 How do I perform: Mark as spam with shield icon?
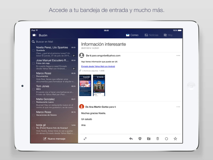(140, 139)
